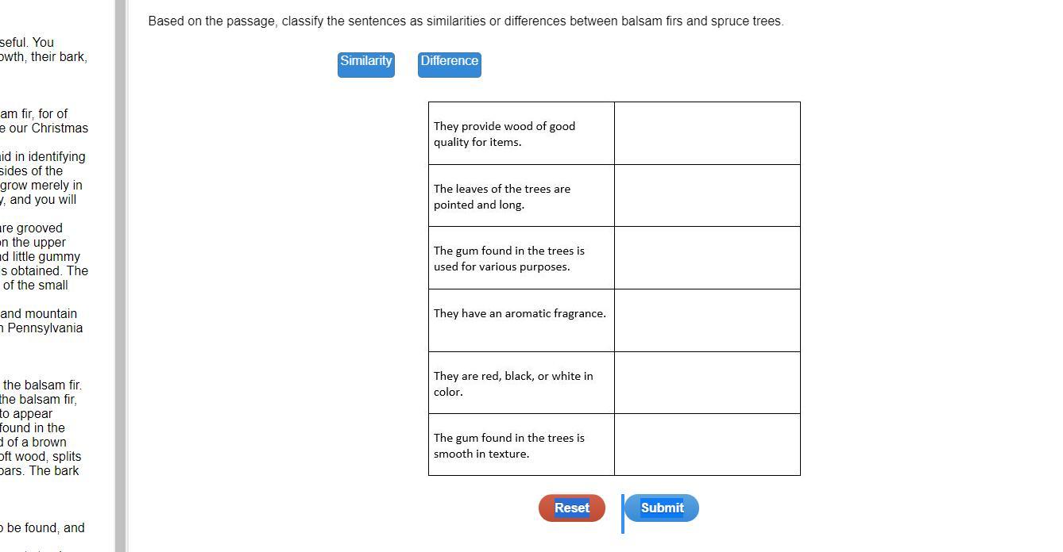
Task: Click empty cell beside 'aromatic fragrance' sentence
Action: (x=707, y=320)
